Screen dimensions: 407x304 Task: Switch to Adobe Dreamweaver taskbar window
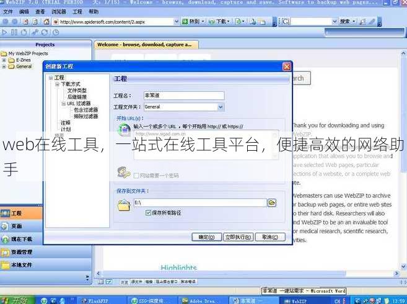pyautogui.click(x=203, y=300)
